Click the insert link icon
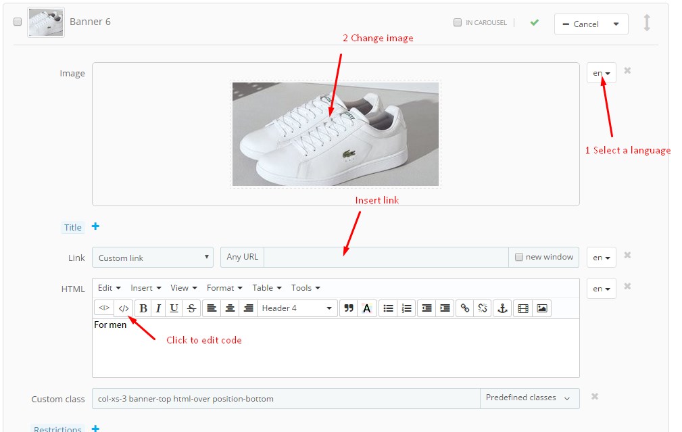 pyautogui.click(x=465, y=308)
